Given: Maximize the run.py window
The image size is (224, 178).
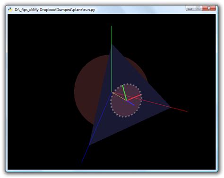Looking at the screenshot, I should pyautogui.click(x=198, y=8).
